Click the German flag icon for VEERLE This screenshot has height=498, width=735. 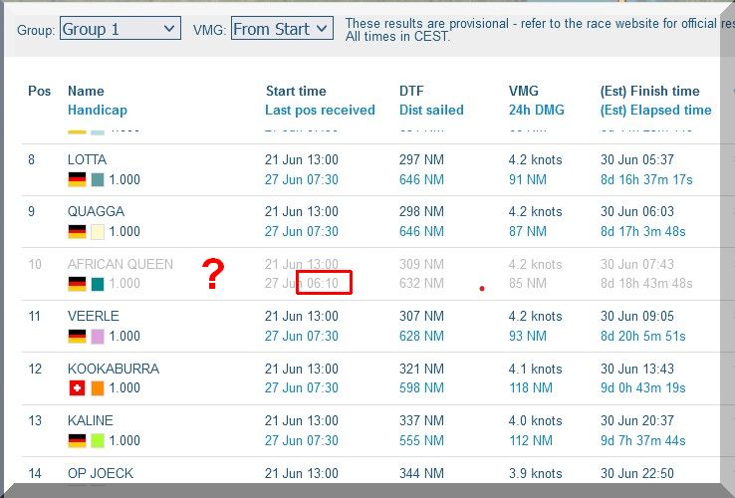[77, 337]
